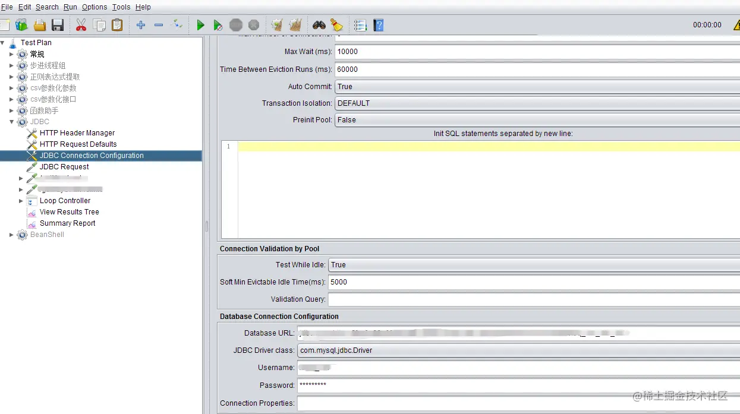
Task: Collapse the Test Plan root node
Action: [x=3, y=43]
